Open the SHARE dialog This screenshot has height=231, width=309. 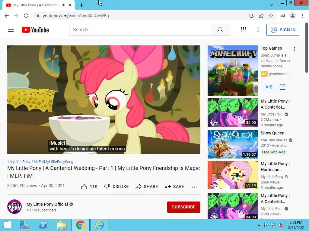(147, 186)
